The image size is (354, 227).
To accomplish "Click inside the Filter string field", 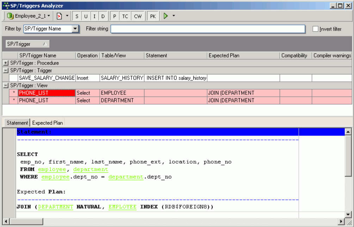I will tap(208, 29).
